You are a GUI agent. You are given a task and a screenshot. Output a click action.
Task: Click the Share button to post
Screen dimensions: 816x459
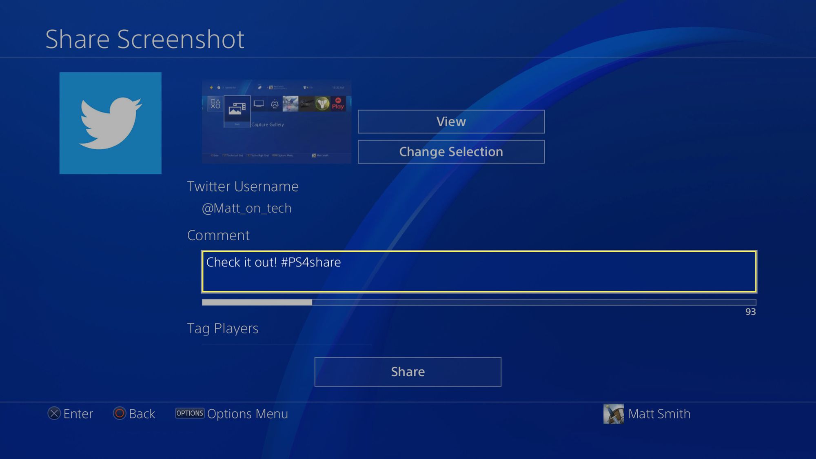pyautogui.click(x=408, y=372)
